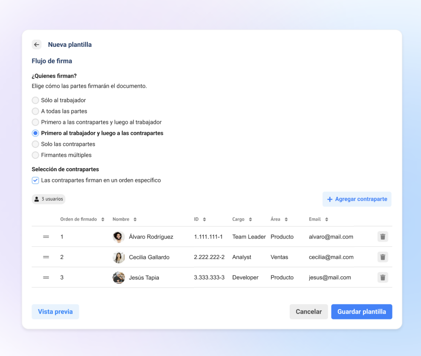Sort table by Cargo column
Screen dimensions: 421x356
(x=251, y=219)
